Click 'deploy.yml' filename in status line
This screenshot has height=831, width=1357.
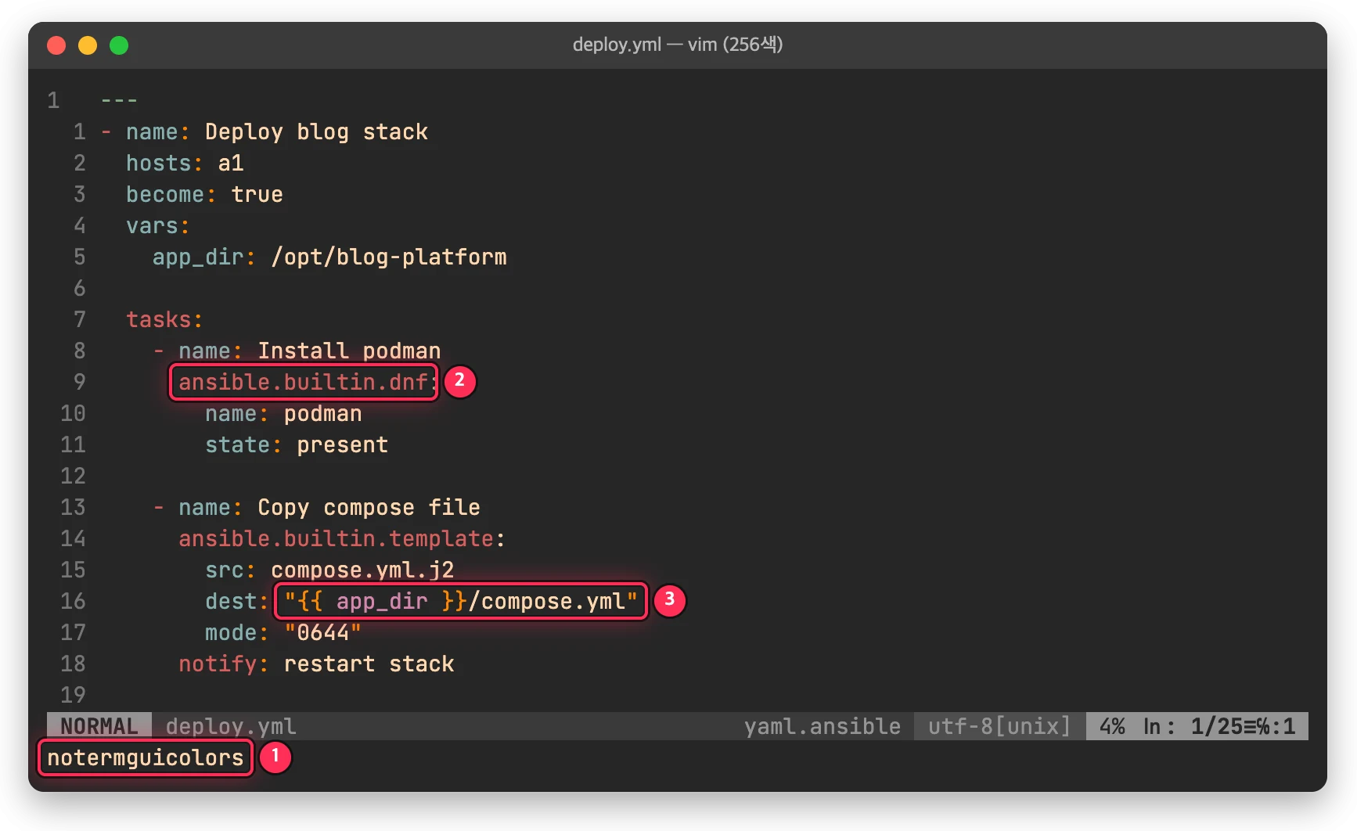(x=231, y=726)
